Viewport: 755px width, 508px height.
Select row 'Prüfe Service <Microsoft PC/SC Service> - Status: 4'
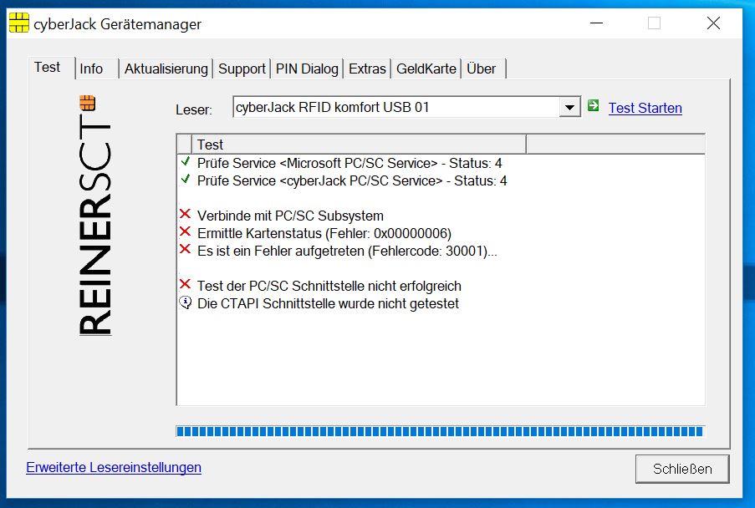(349, 164)
